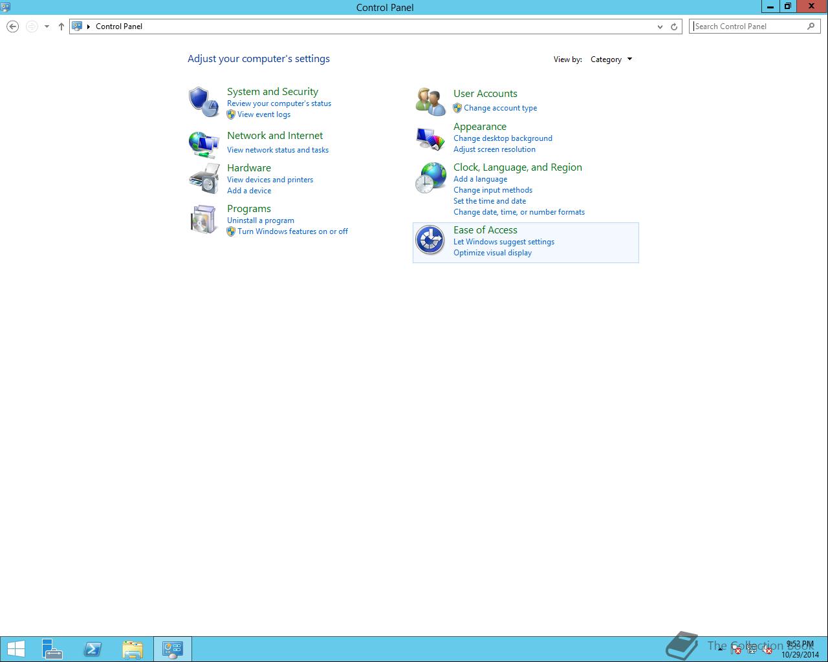This screenshot has height=662, width=828.
Task: Click View network status and tasks
Action: 278,150
